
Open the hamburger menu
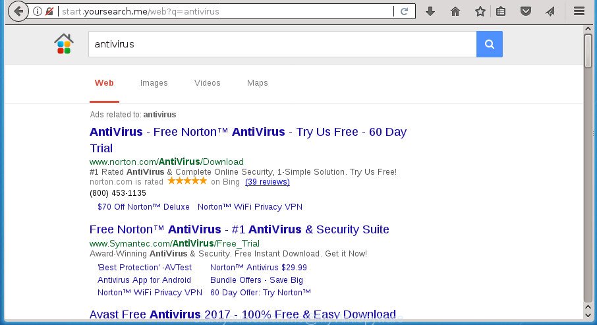tap(579, 11)
